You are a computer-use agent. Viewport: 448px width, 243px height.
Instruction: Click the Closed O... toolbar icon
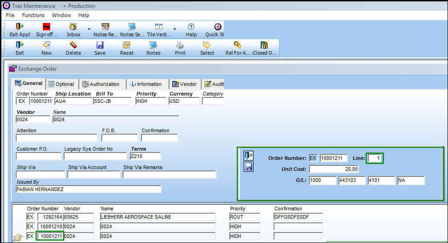[264, 45]
